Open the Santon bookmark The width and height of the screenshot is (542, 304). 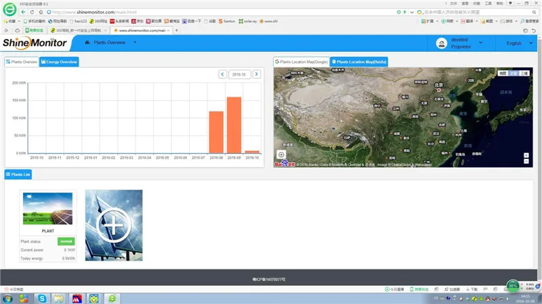click(227, 21)
